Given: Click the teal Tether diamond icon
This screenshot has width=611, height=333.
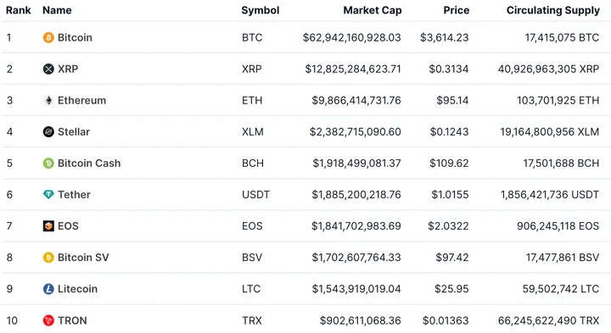Looking at the screenshot, I should click(48, 195).
